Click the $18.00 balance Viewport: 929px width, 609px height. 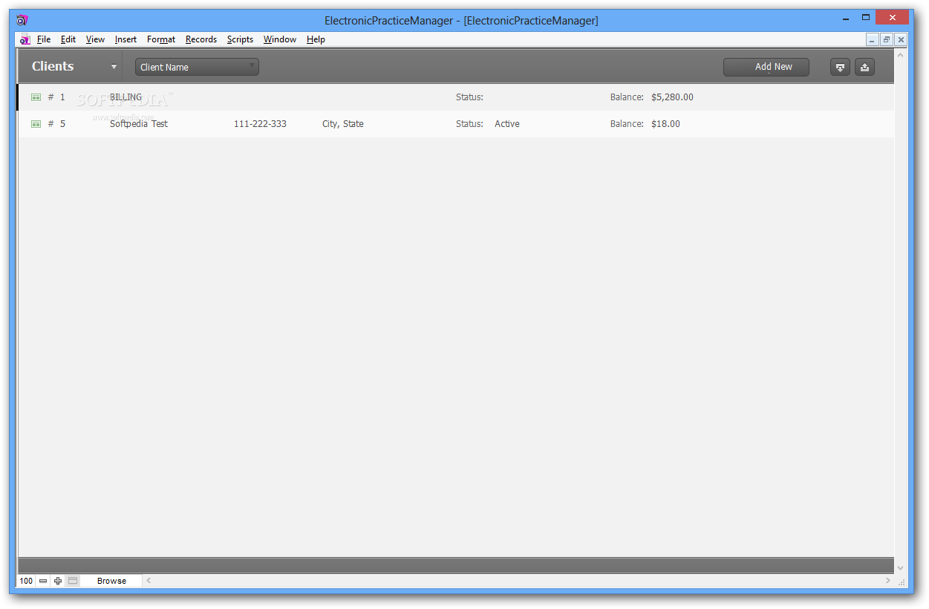coord(665,124)
